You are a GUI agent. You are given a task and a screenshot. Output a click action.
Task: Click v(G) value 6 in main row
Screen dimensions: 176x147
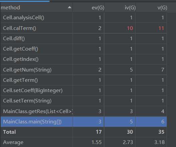click(163, 122)
